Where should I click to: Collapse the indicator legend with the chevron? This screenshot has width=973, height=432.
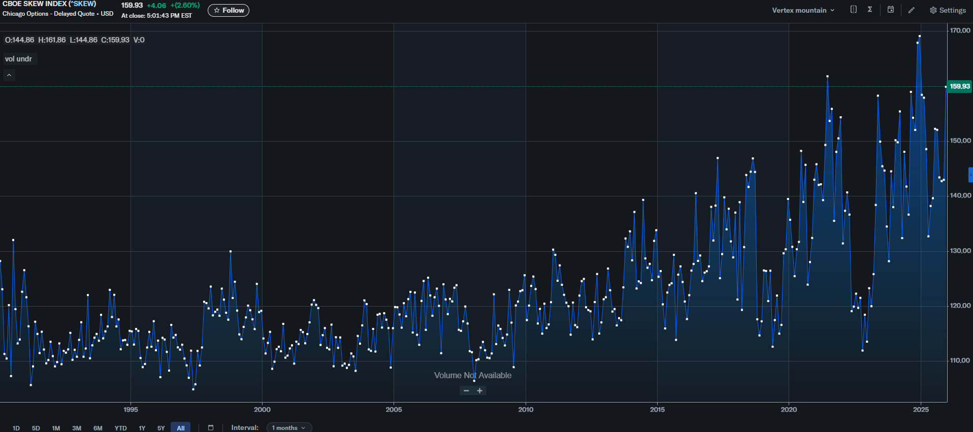click(9, 75)
